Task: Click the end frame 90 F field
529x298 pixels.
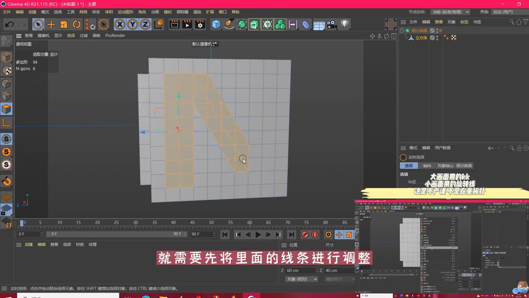Action: (x=203, y=234)
